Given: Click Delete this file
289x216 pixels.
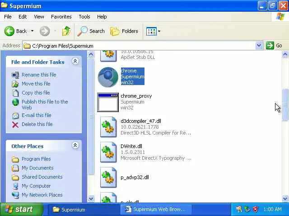Looking at the screenshot, I should coord(37,124).
